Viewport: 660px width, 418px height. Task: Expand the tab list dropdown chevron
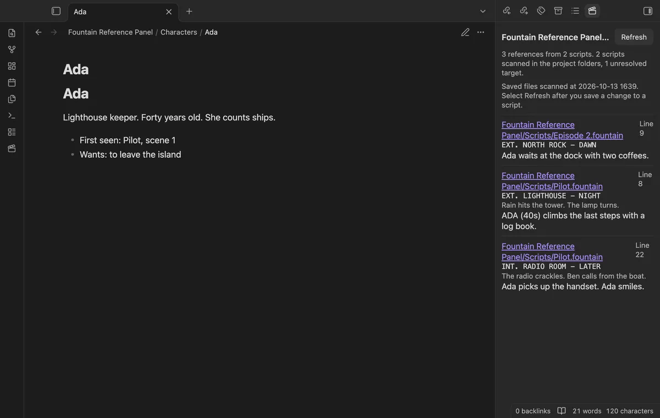(x=483, y=12)
